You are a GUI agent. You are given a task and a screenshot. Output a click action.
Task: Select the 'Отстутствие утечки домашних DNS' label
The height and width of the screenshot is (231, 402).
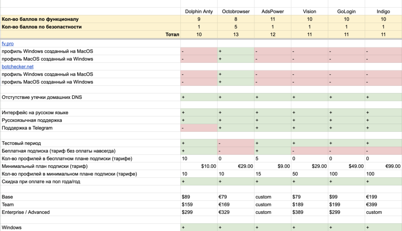42,97
